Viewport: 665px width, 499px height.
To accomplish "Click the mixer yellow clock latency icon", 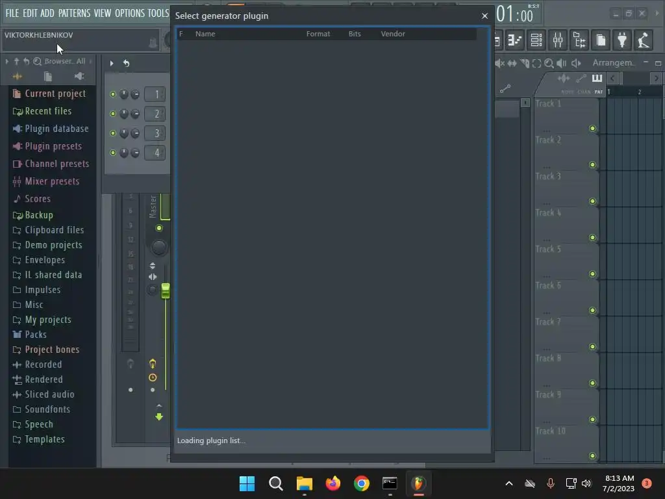I will tap(153, 377).
